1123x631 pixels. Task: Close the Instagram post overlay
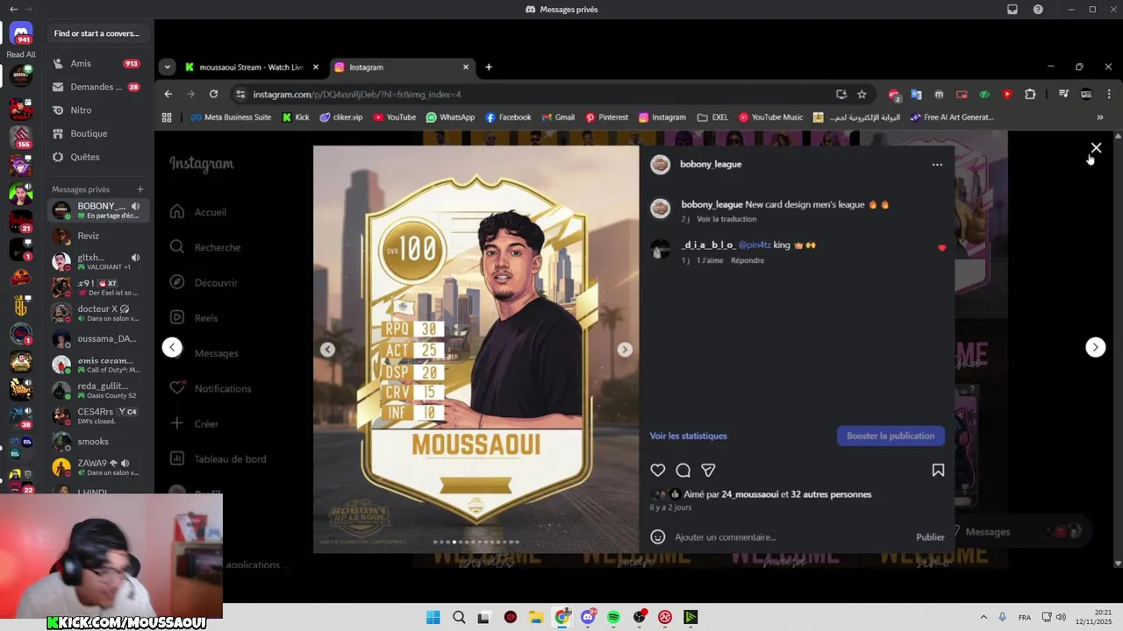click(1096, 148)
